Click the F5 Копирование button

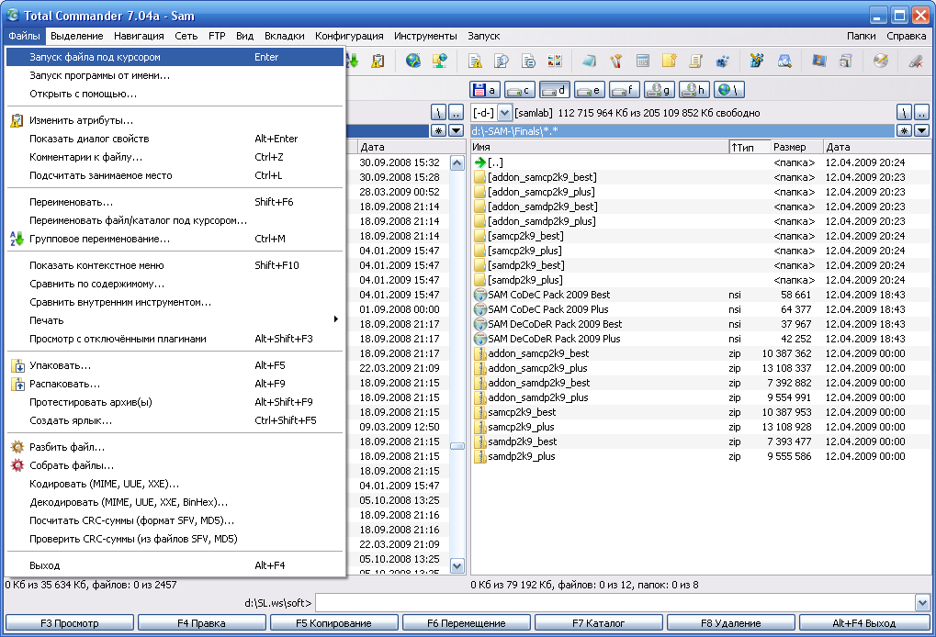(333, 623)
